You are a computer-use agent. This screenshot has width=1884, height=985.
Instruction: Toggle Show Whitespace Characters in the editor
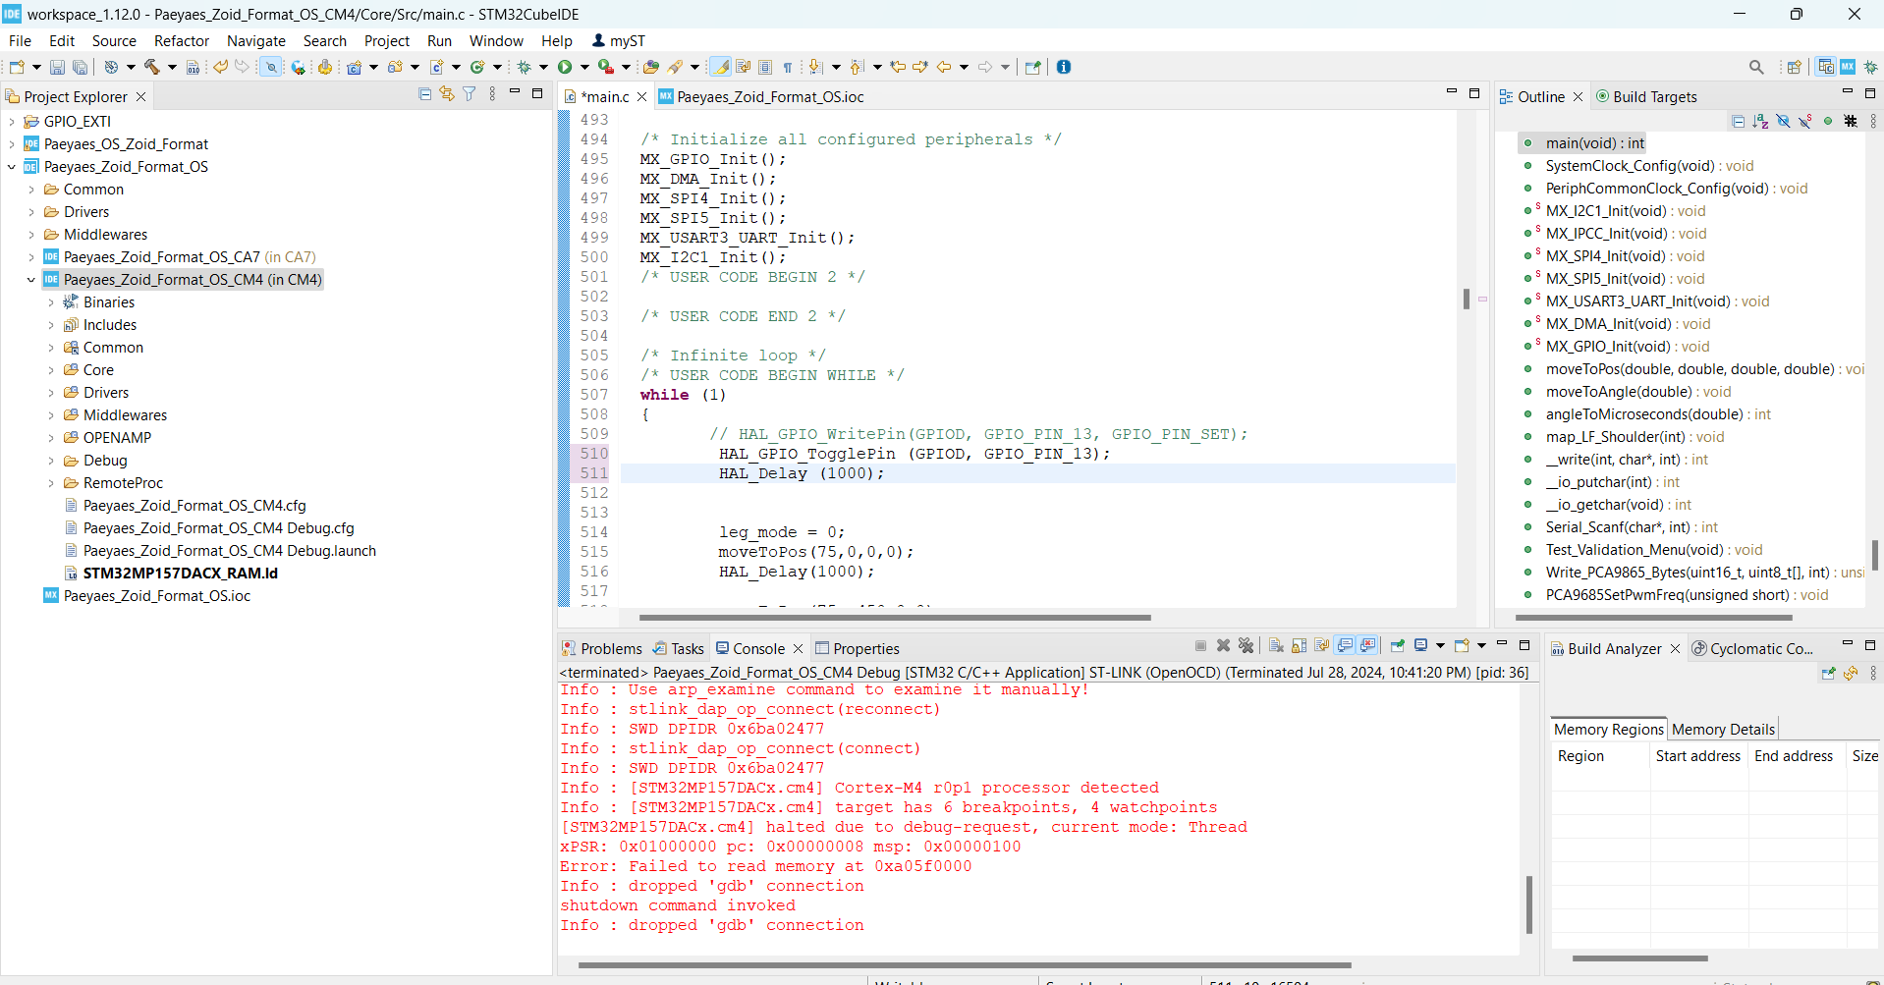[788, 66]
